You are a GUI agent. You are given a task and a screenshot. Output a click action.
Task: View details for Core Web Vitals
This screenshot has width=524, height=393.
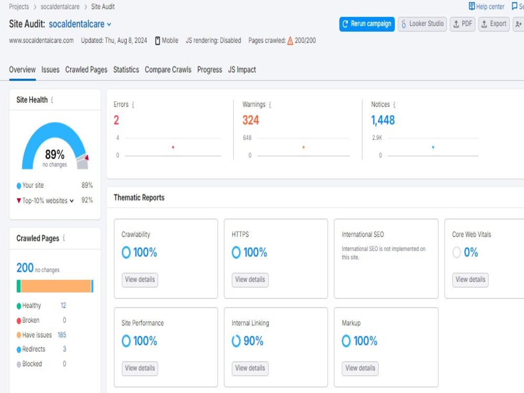click(x=470, y=280)
